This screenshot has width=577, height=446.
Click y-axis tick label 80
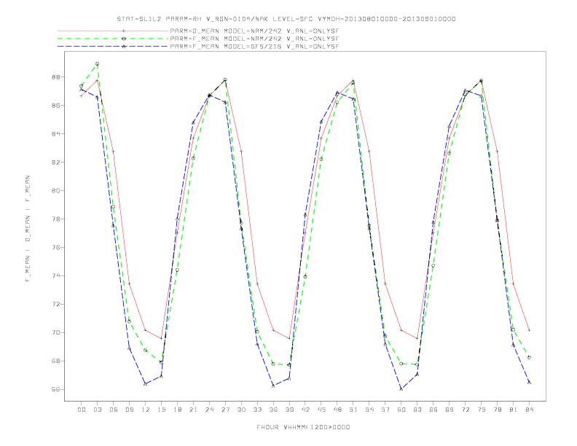tap(55, 191)
